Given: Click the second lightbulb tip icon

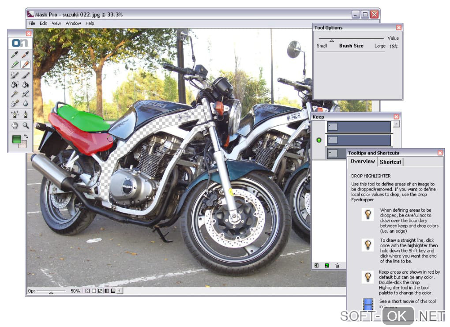Looking at the screenshot, I should pos(367,245).
